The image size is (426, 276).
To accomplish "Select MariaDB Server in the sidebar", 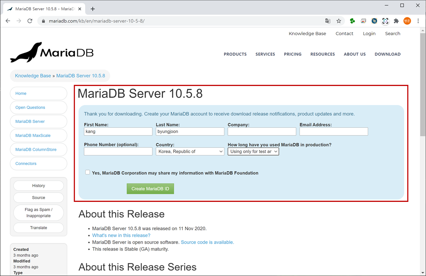I will point(39,122).
